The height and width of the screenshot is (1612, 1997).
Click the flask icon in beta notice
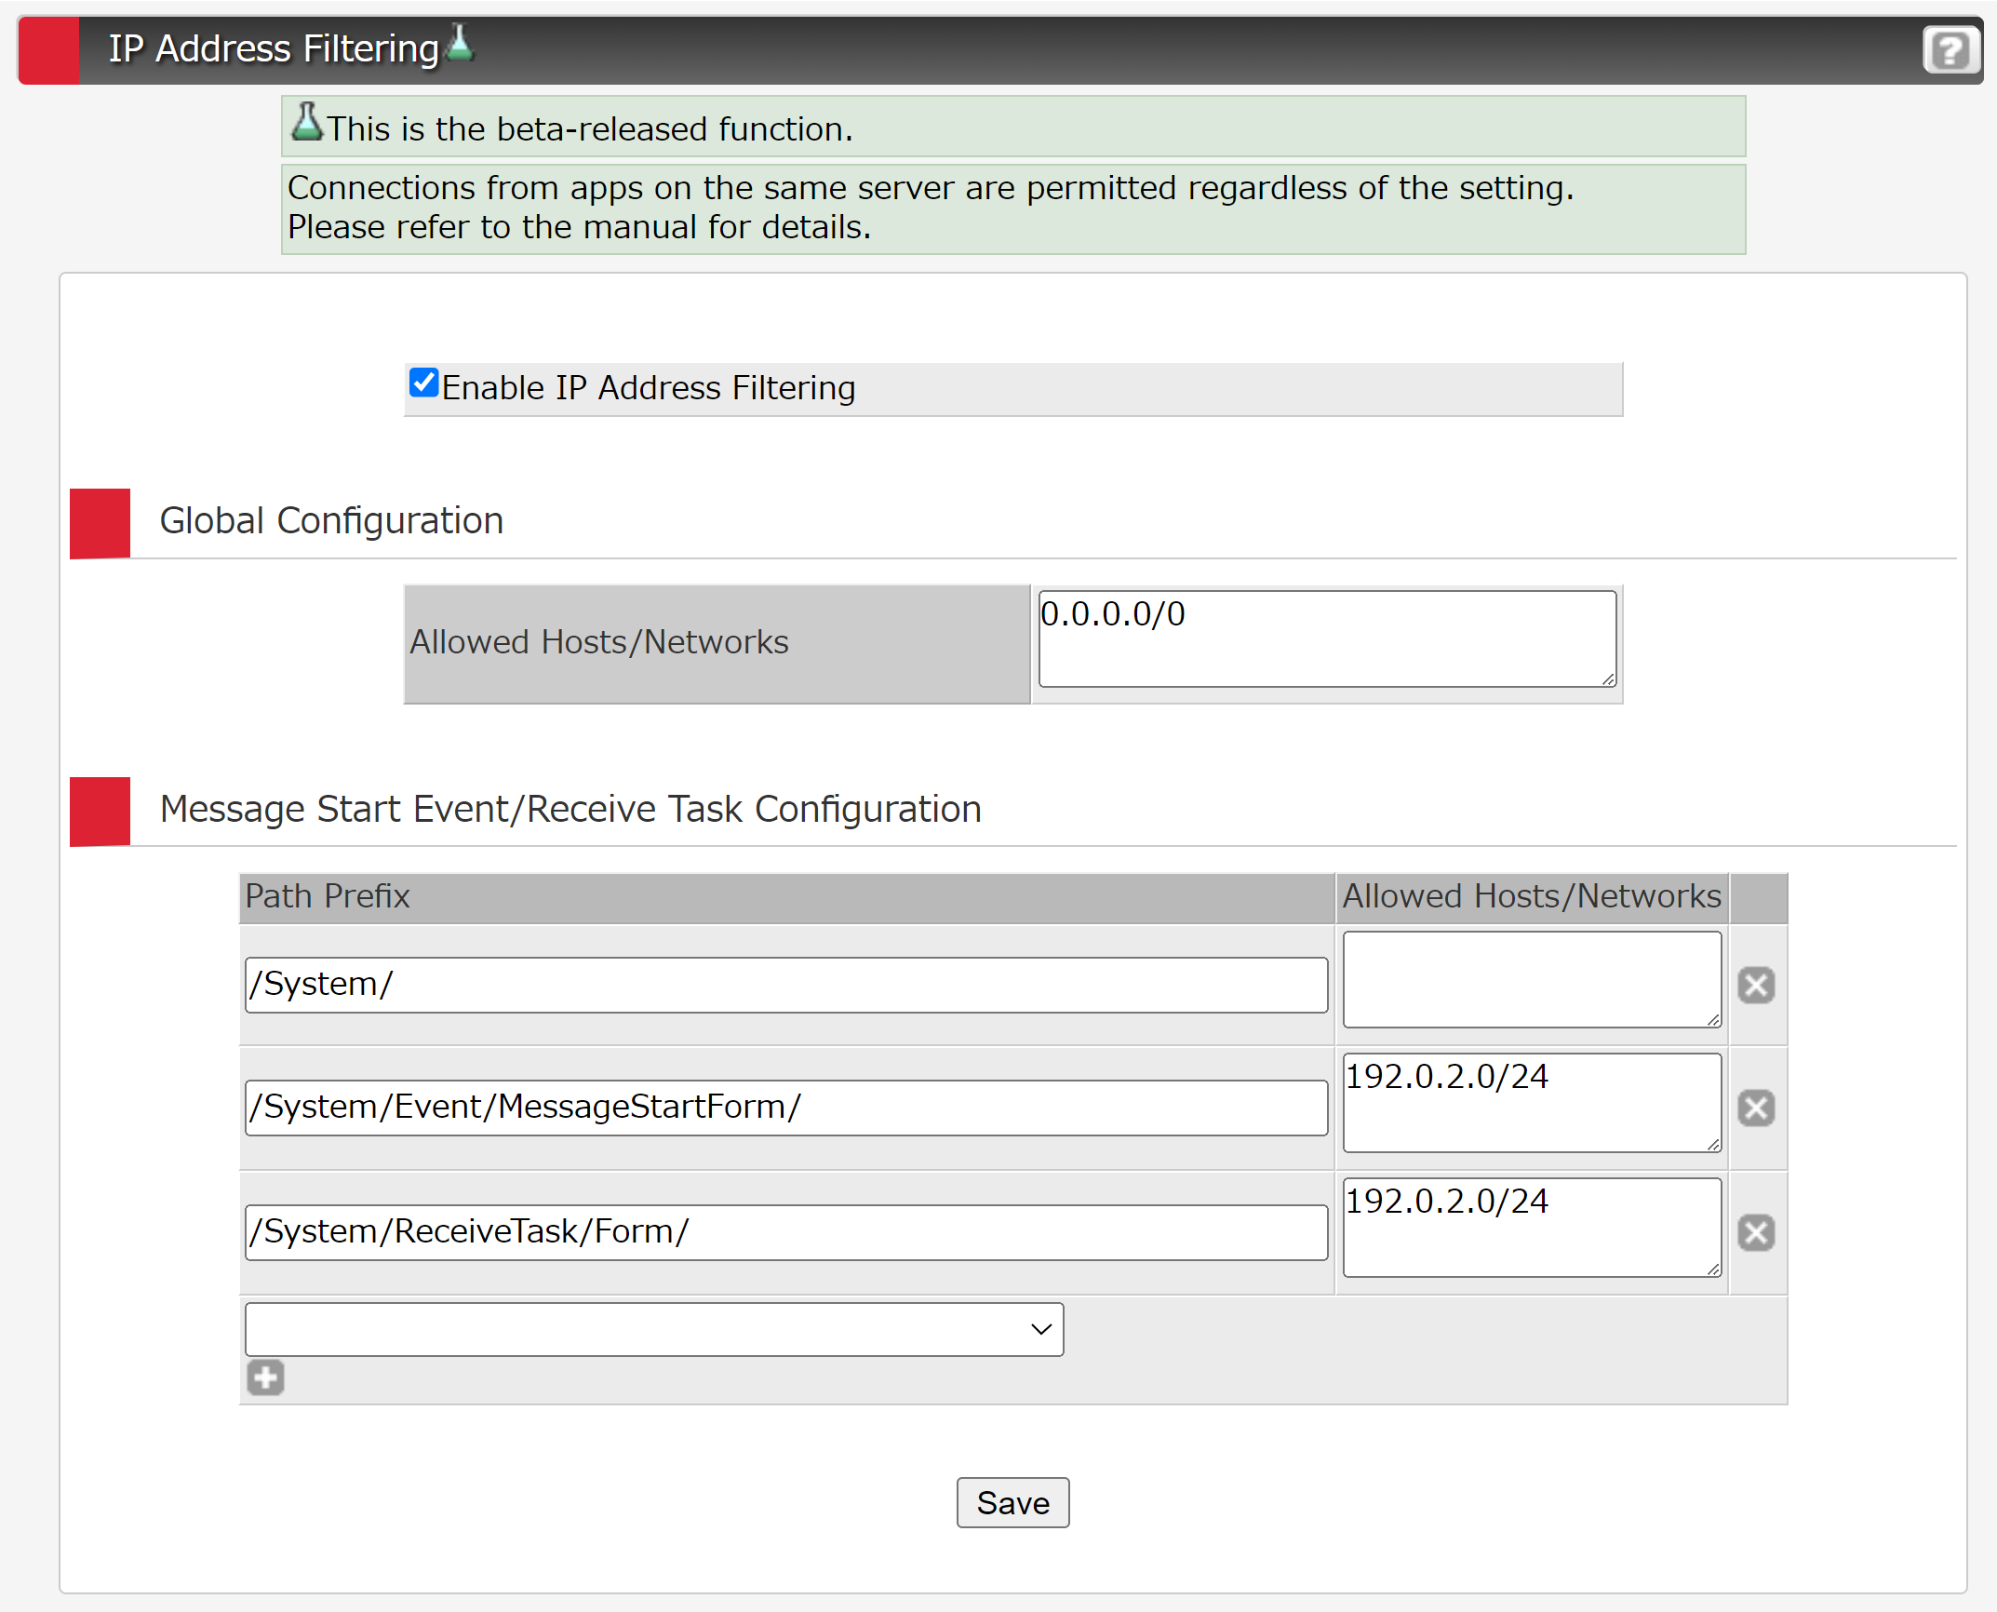tap(307, 122)
